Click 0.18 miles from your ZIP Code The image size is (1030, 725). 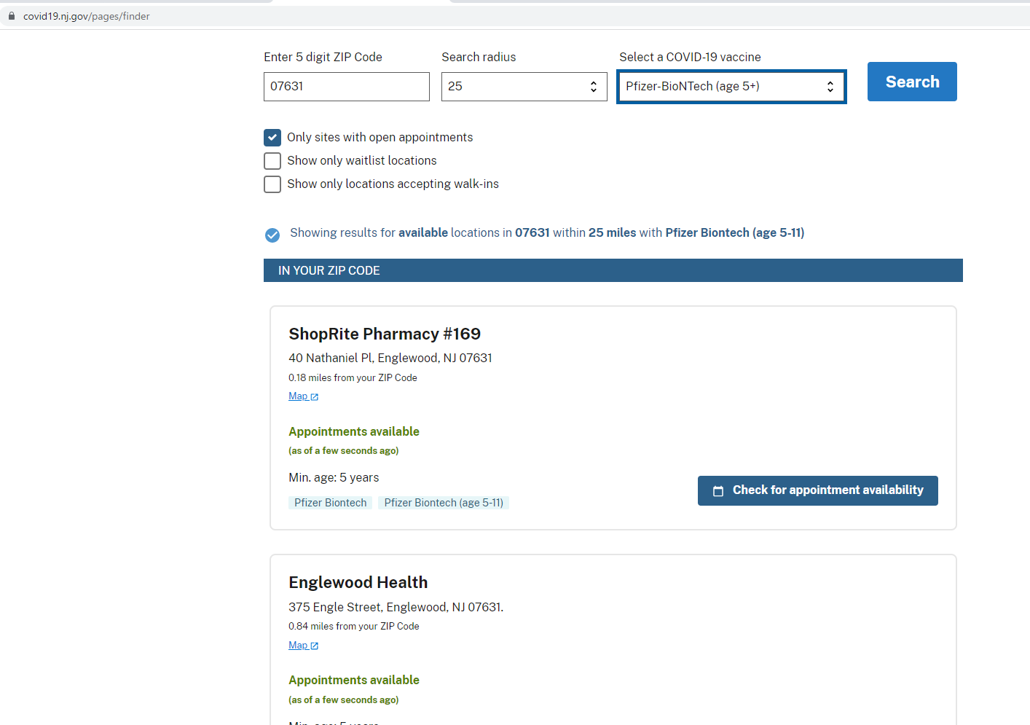353,377
